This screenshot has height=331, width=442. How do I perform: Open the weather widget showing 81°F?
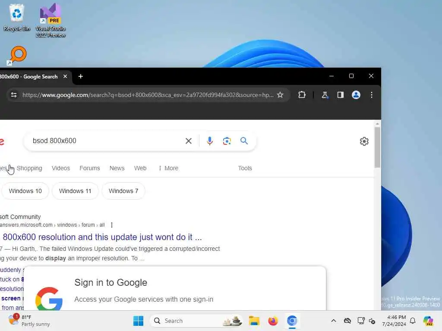29,321
